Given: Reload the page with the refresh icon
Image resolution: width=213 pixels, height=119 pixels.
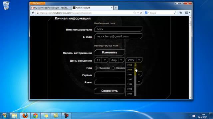Looking at the screenshot, I should tap(141, 13).
